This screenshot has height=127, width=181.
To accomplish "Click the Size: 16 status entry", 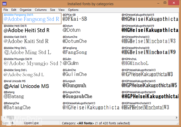I will coord(8,123).
